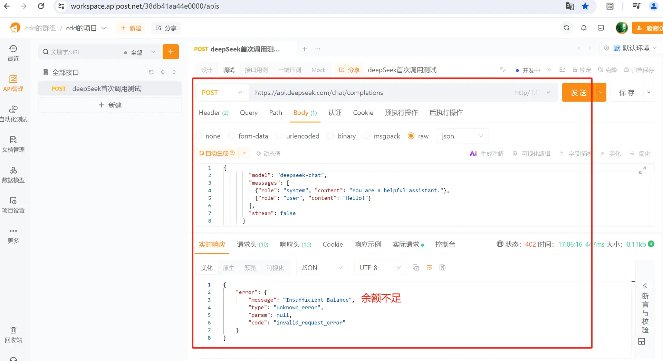Image resolution: width=663 pixels, height=361 pixels.
Task: Toggle expand-collapse arrows icon in 全部接口 row
Action: tap(174, 72)
